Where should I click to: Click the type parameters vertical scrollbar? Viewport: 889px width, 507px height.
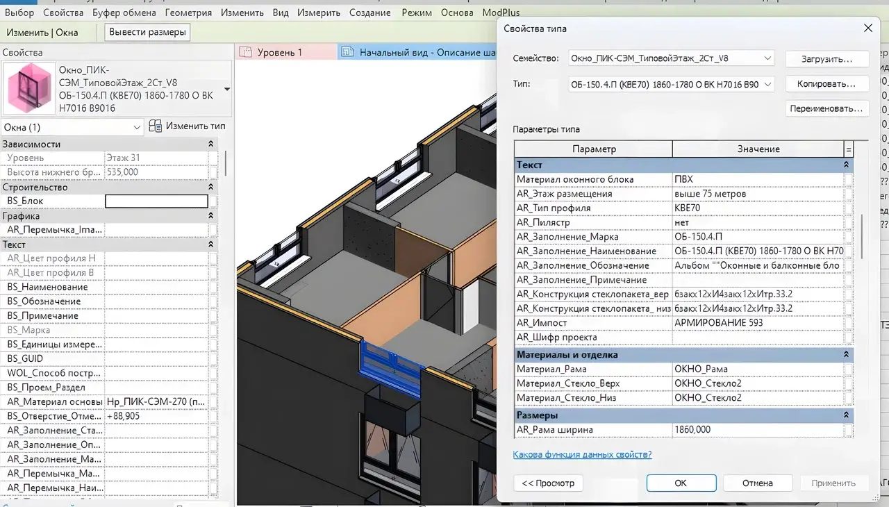click(x=862, y=236)
